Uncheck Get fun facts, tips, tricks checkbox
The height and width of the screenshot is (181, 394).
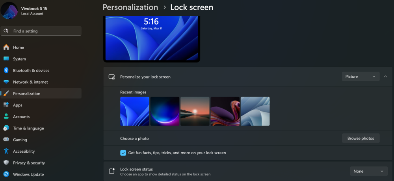[123, 153]
